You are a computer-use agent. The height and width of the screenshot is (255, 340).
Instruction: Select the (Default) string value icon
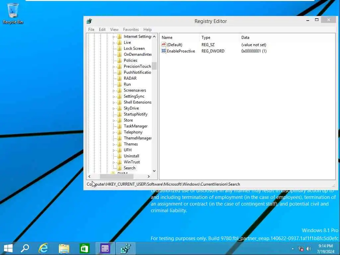pyautogui.click(x=164, y=45)
